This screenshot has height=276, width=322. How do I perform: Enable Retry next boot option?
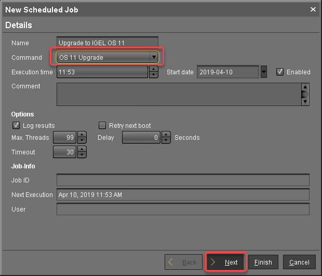(102, 125)
